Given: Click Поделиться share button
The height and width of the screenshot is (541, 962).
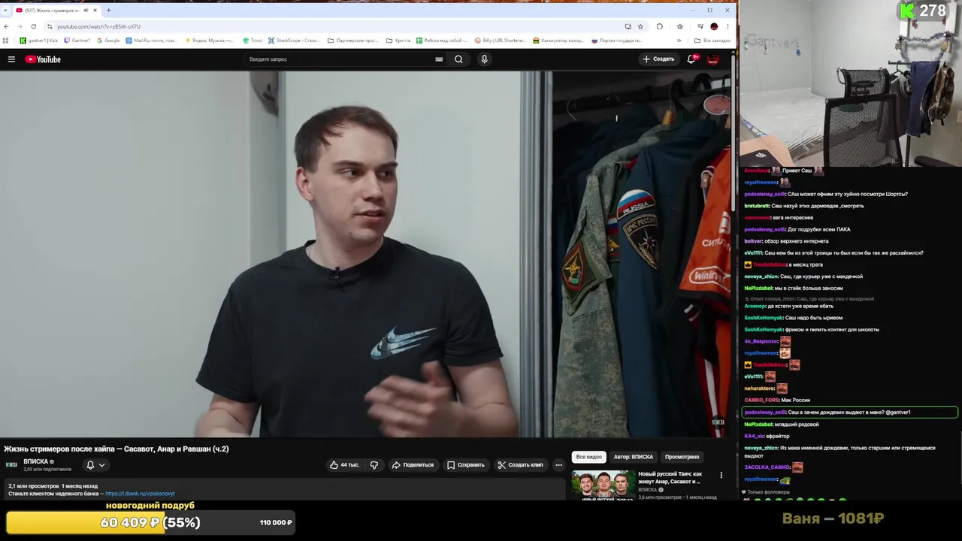Looking at the screenshot, I should [413, 465].
